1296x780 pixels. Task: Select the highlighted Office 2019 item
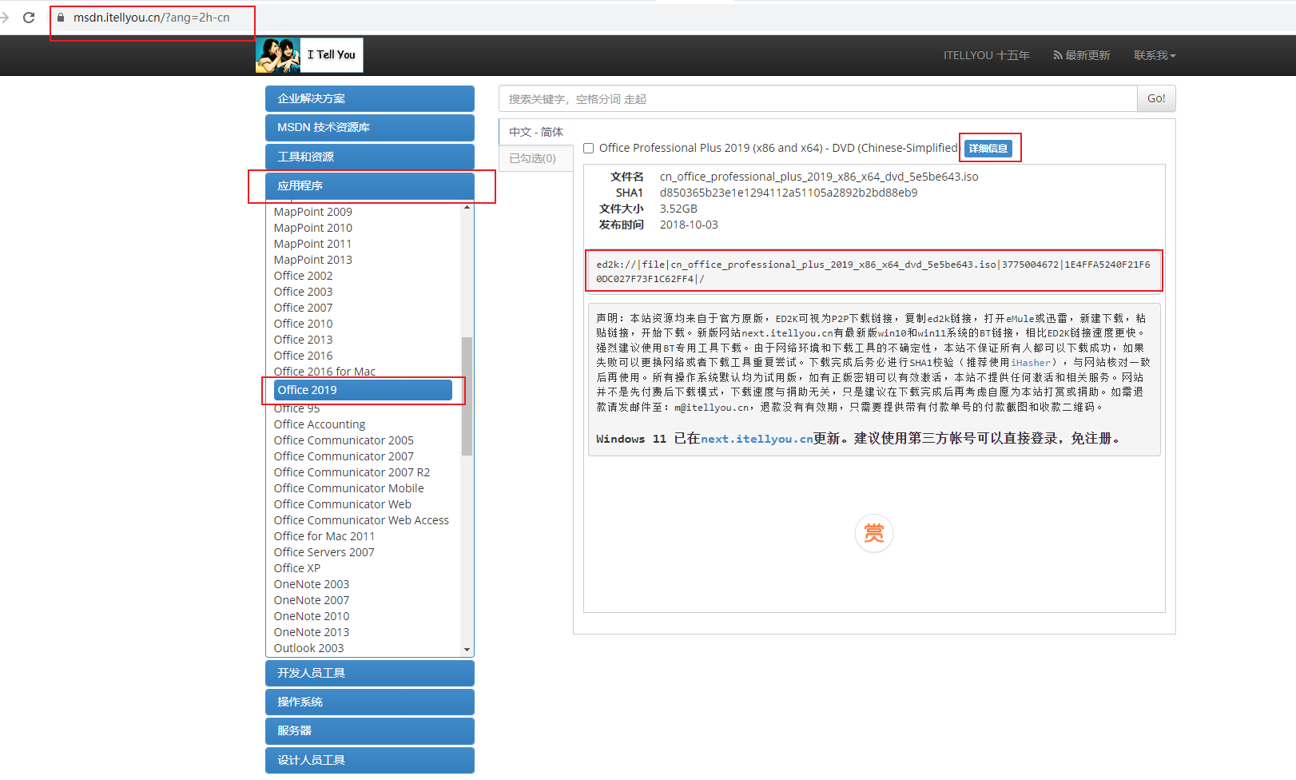coord(364,390)
